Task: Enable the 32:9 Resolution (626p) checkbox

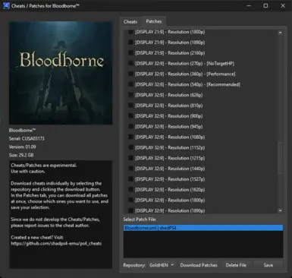Action: [x=130, y=95]
